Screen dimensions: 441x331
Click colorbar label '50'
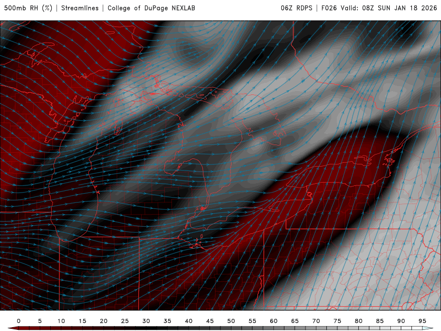click(231, 321)
